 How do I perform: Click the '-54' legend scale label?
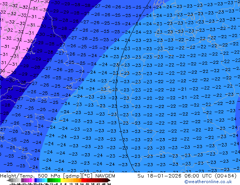pos(12,184)
